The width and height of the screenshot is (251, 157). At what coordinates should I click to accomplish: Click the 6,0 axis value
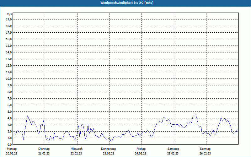point(9,105)
